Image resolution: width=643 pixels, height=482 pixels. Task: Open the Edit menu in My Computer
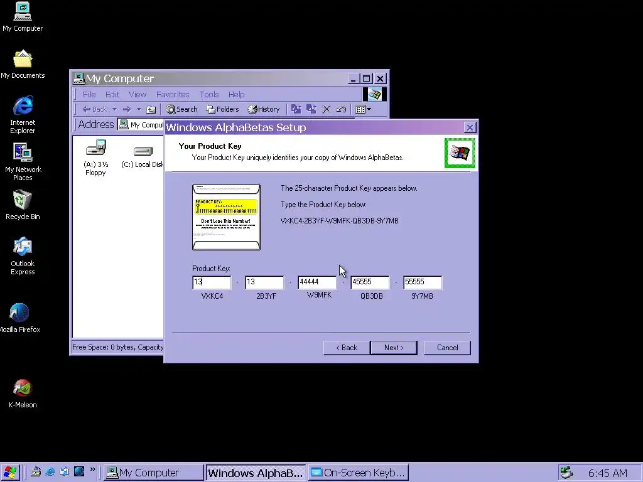(112, 95)
